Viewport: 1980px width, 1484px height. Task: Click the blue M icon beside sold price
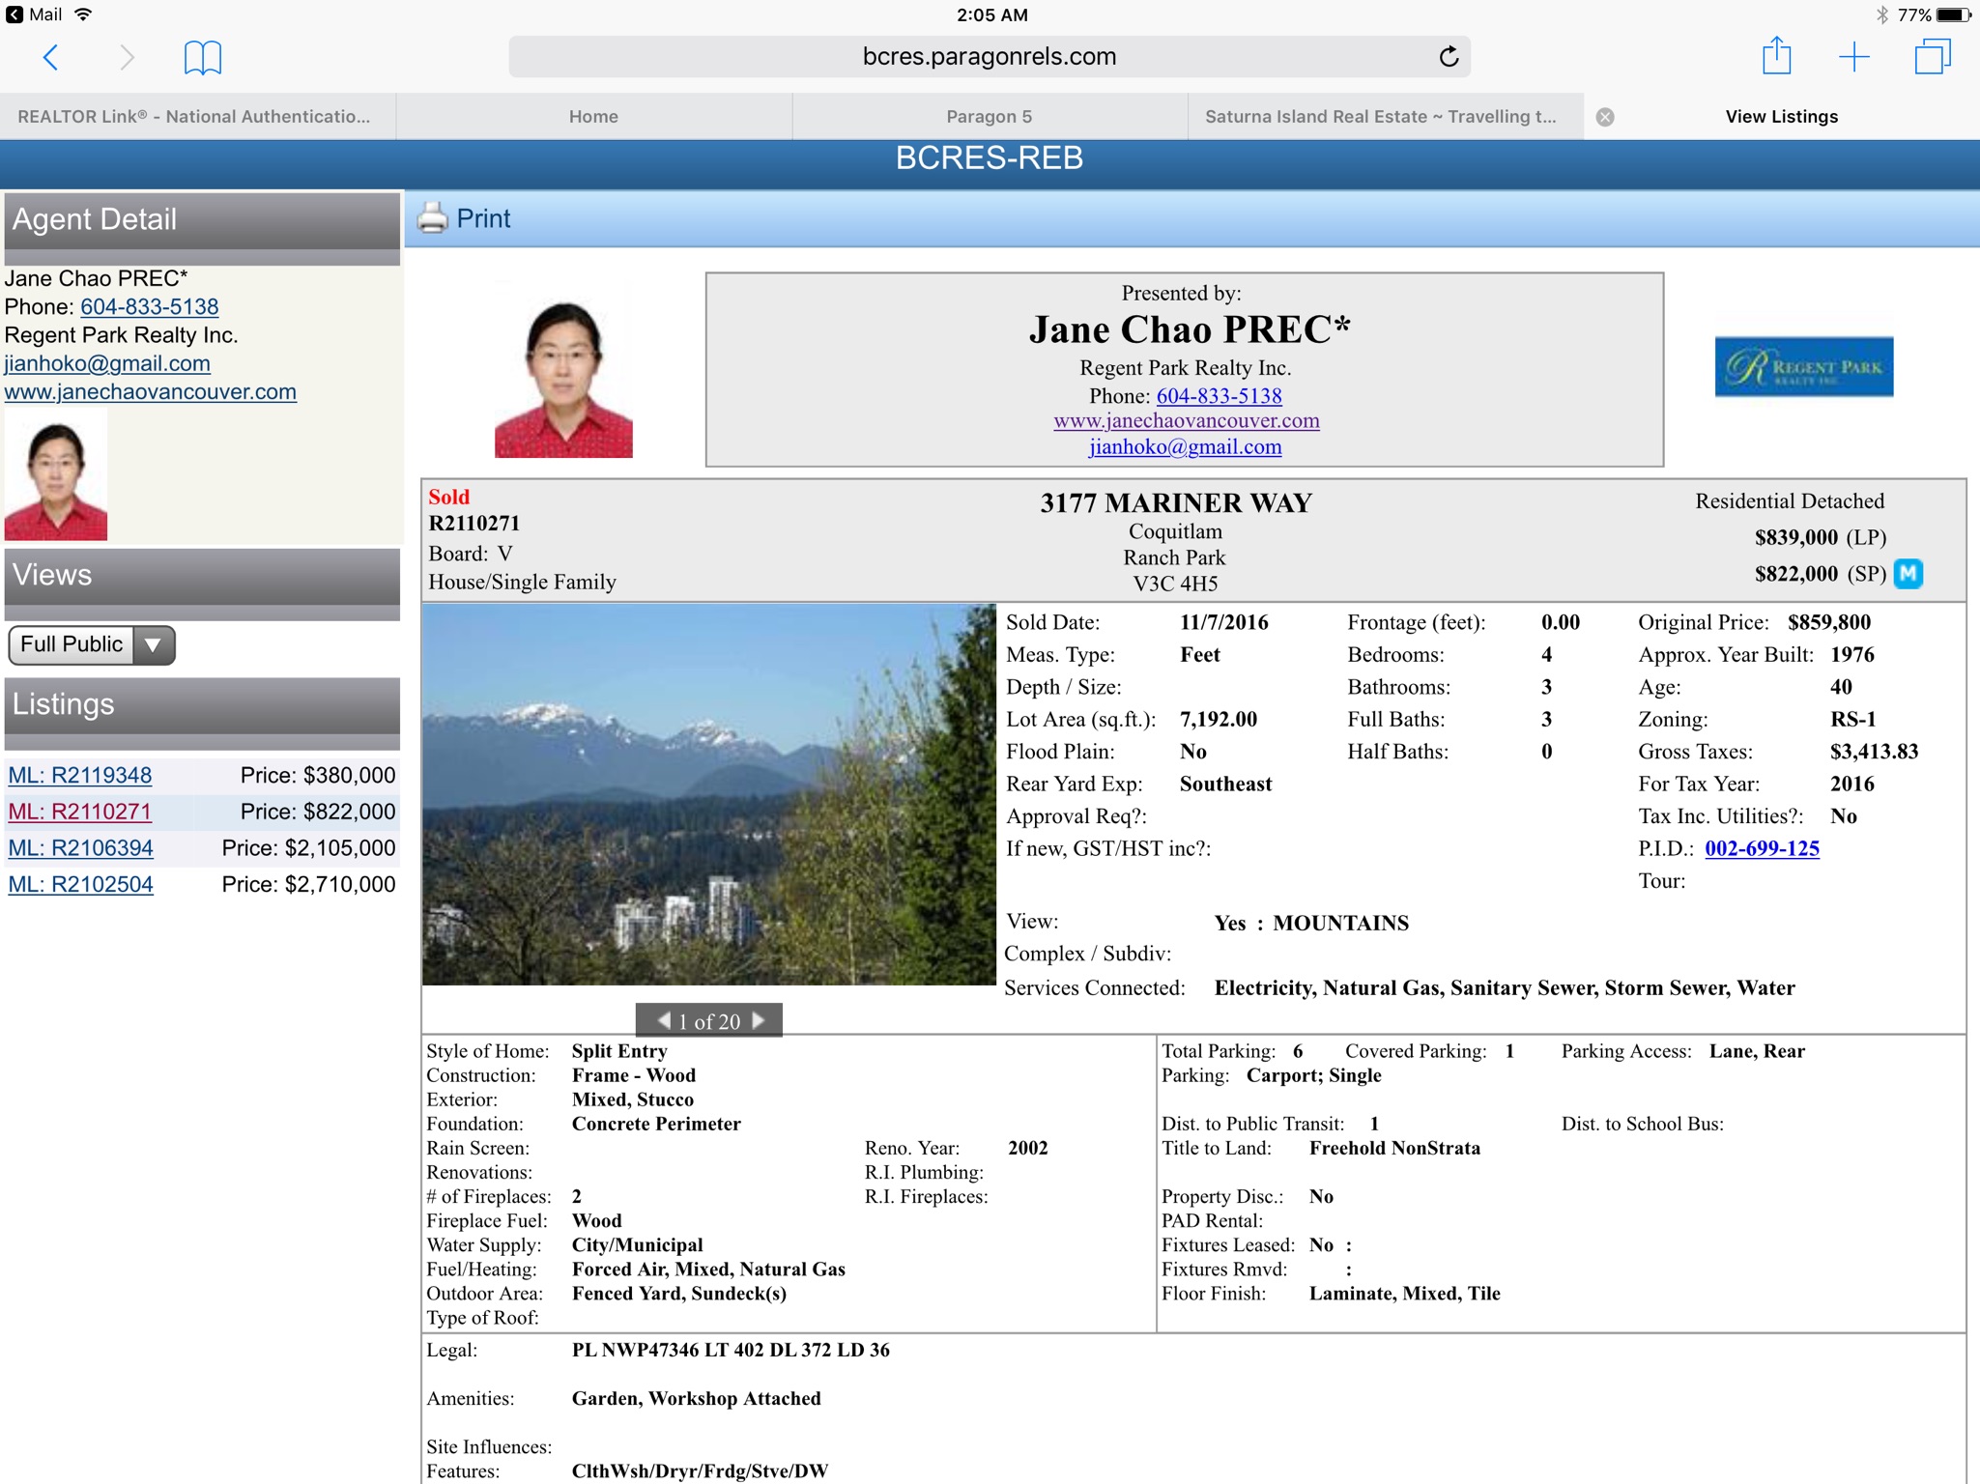pos(1908,574)
